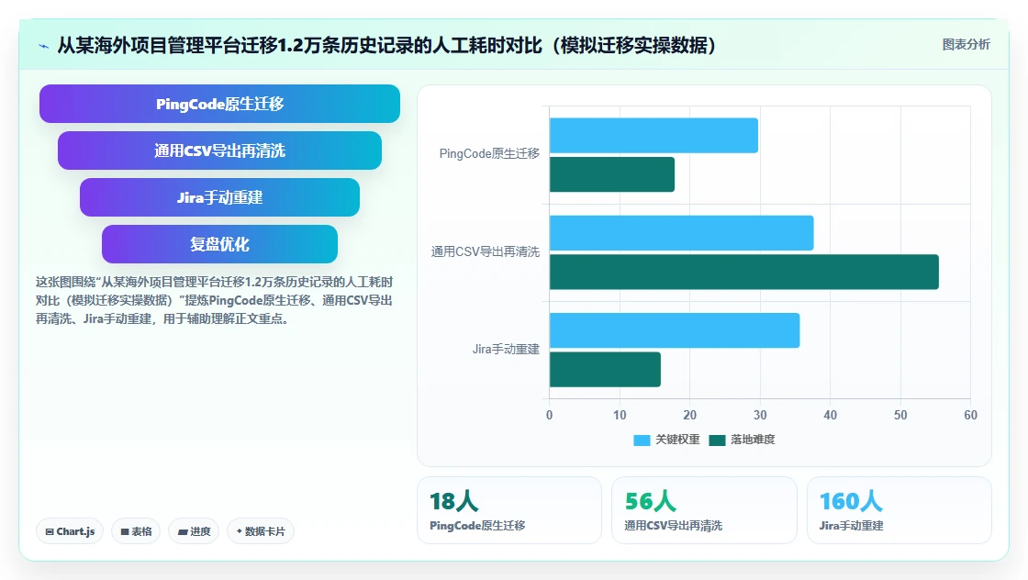
Task: Select the PingCode原生迁移 funnel pill
Action: tap(219, 104)
